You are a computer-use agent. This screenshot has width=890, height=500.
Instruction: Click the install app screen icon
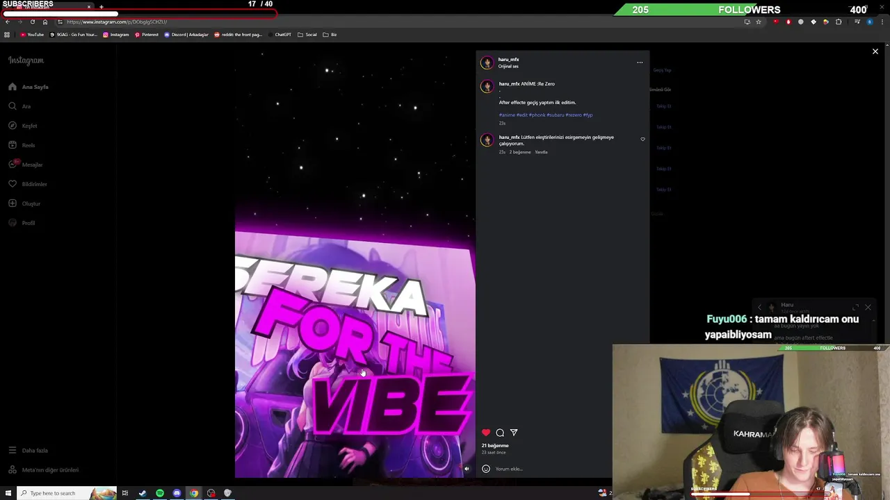click(x=747, y=22)
